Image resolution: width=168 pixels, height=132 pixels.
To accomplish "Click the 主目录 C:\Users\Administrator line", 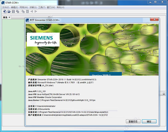I will (x=42, y=106).
